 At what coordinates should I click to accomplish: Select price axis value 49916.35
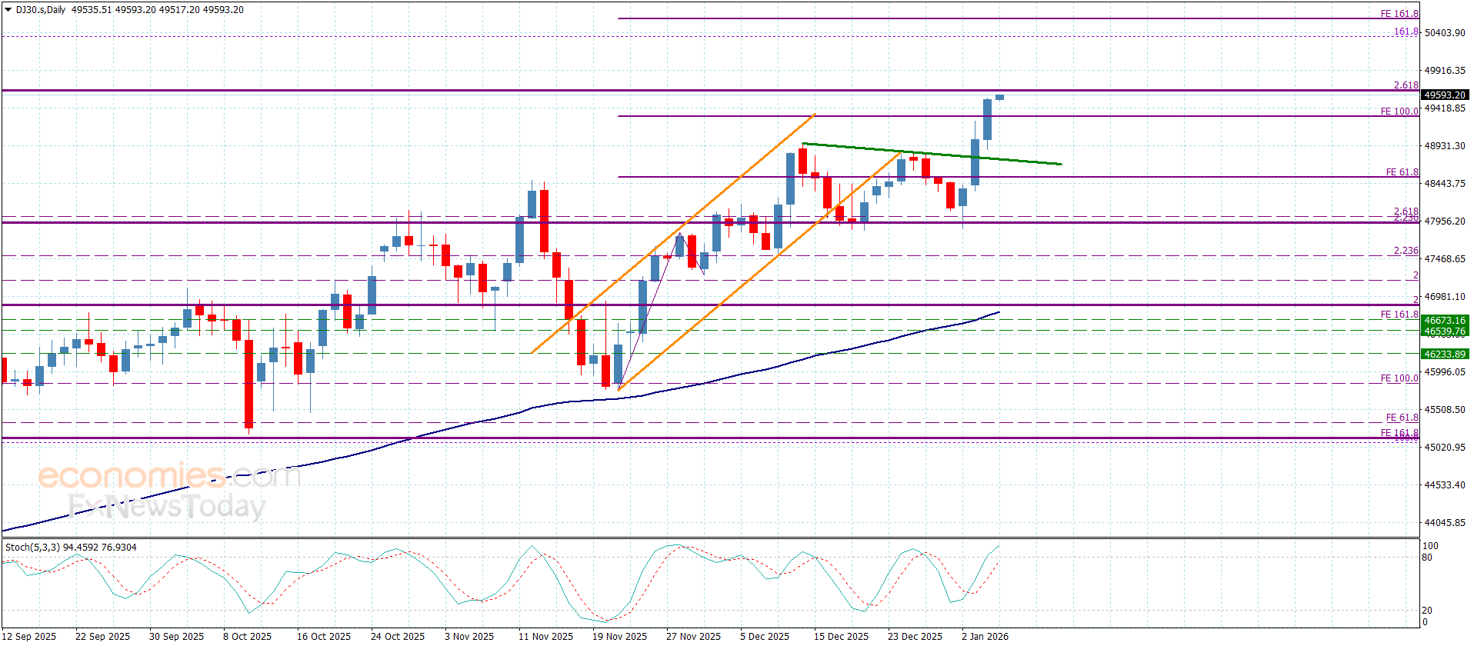point(1445,71)
